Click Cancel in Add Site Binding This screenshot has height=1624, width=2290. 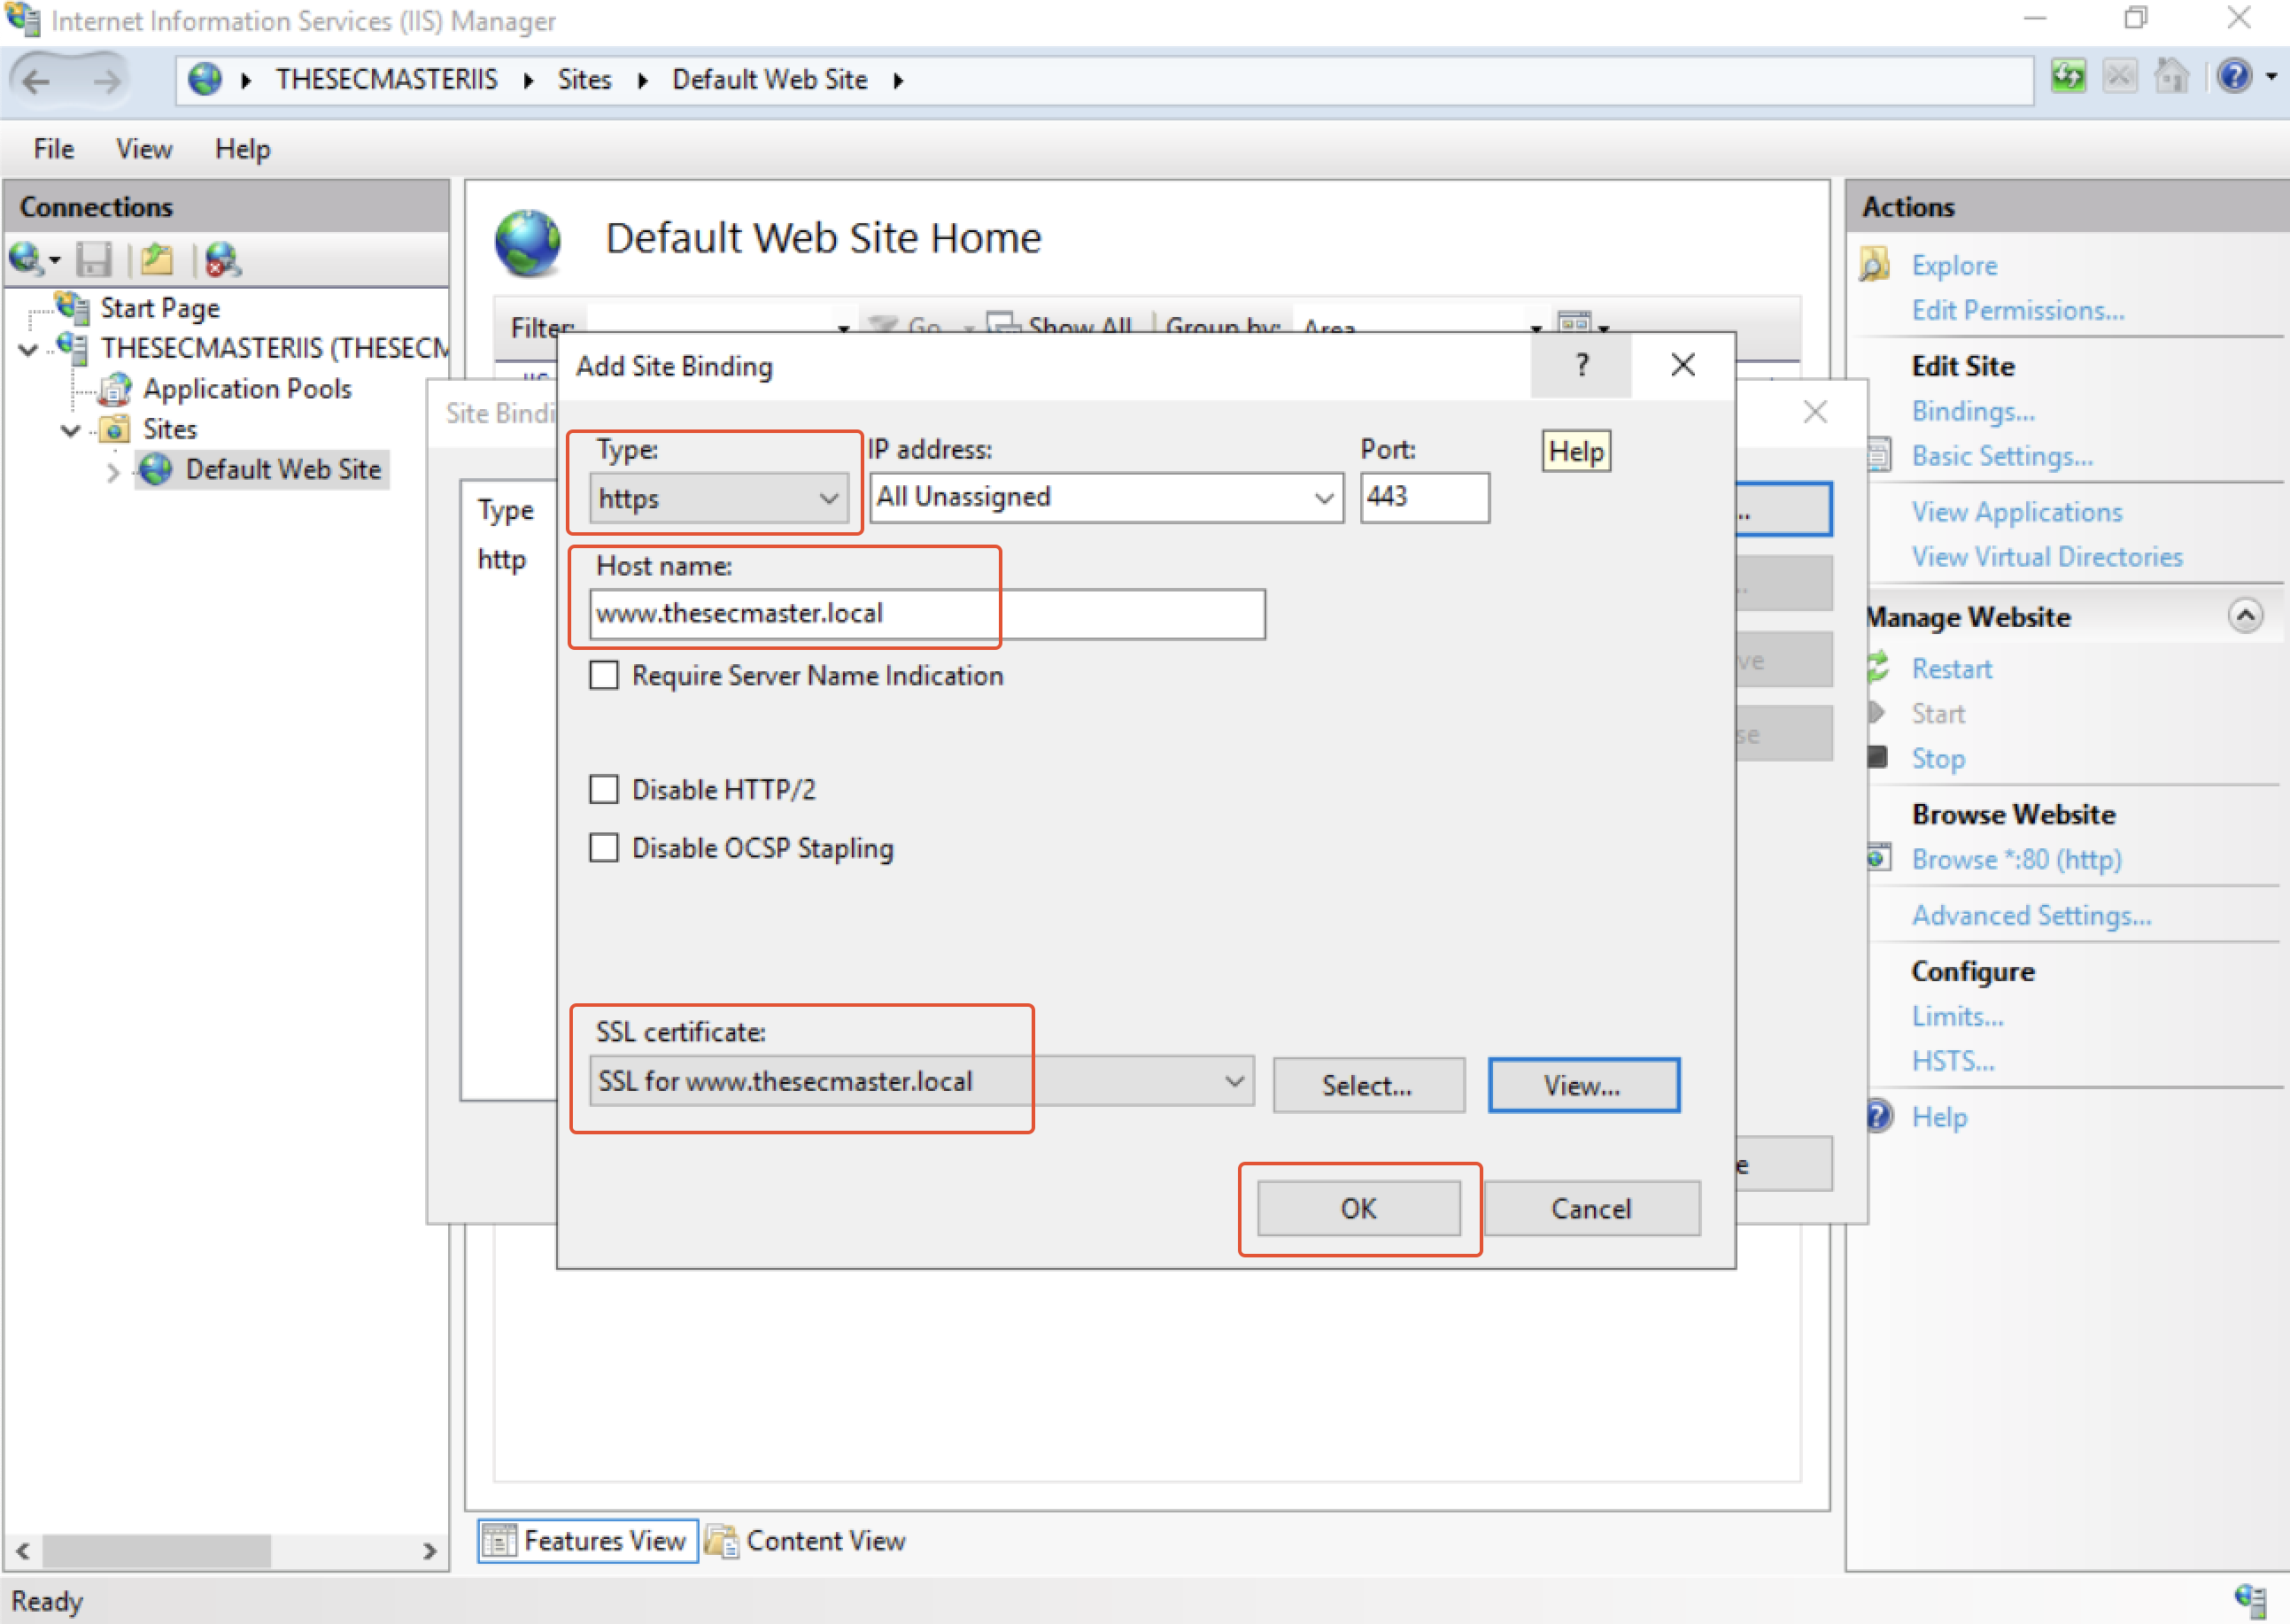(1592, 1209)
